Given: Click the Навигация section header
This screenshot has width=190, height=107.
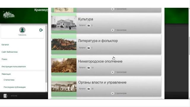Looking at the screenshot, I should click(x=6, y=74).
